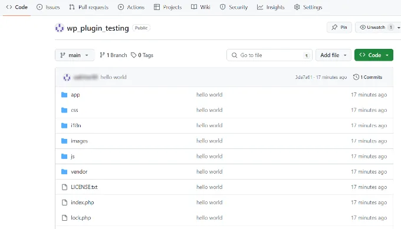Screen dimensions: 401x229
Task: Open the hello world commit on vendor row
Action: (x=209, y=171)
